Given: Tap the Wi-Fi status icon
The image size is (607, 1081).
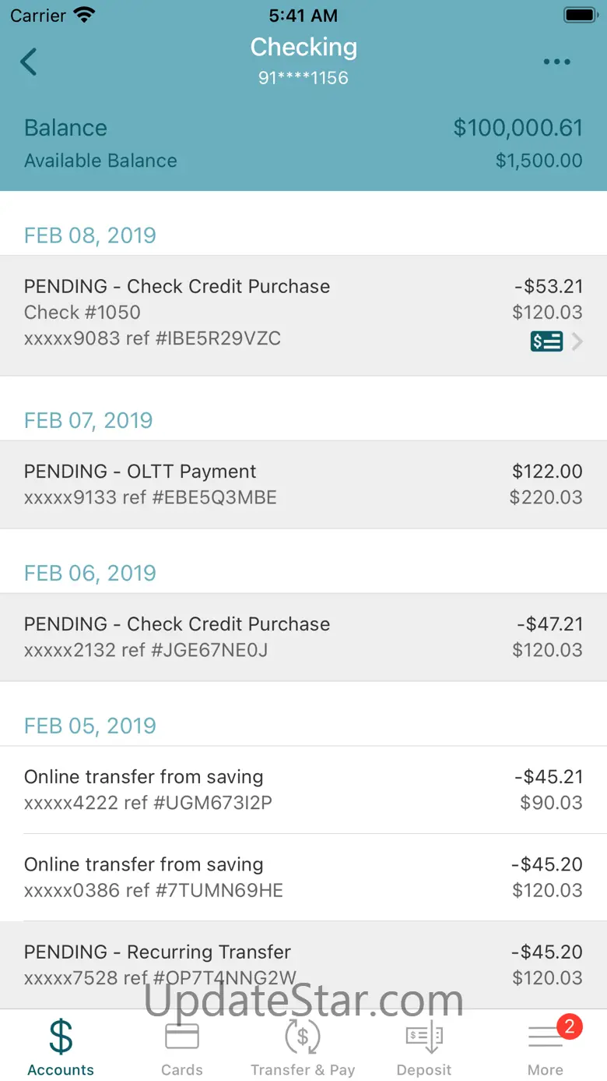Looking at the screenshot, I should click(x=83, y=16).
